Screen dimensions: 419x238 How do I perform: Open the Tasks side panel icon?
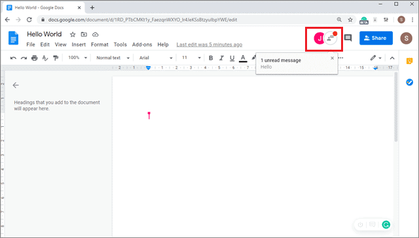[409, 82]
